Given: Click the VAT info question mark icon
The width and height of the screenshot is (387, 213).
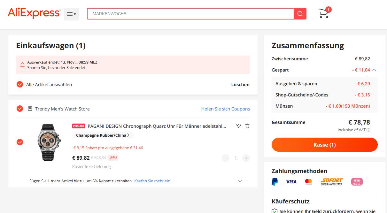Looking at the screenshot, I should point(368,130).
